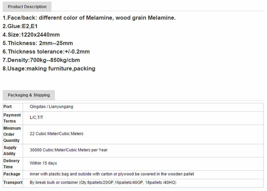Select the Qingdao / Lianyungang cell
The image size is (267, 191).
[x=51, y=107]
